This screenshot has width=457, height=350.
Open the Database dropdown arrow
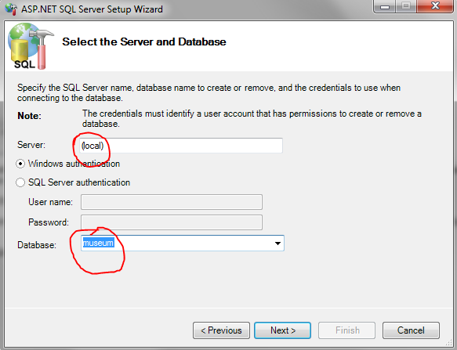277,244
